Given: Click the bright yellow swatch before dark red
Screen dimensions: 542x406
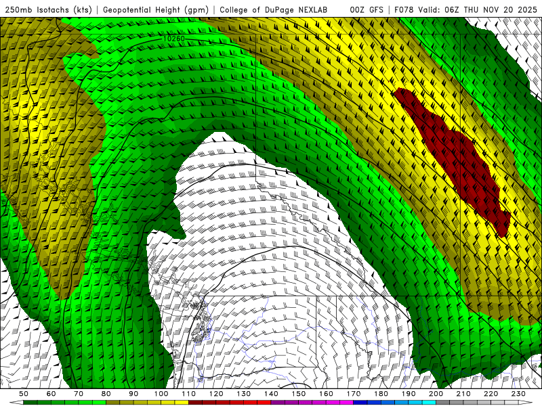Looking at the screenshot, I should (x=182, y=403).
